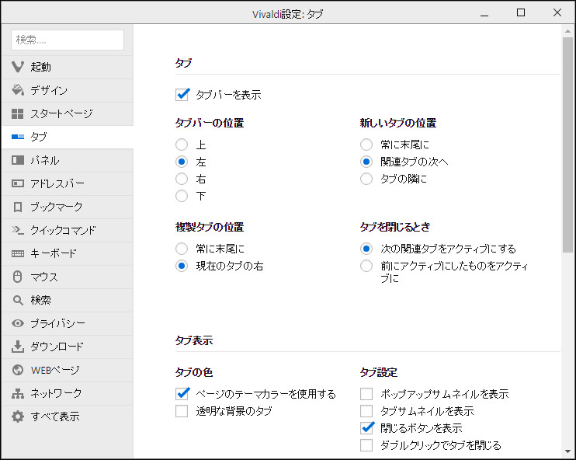Enable タブサムネイルを表示 checkbox
The width and height of the screenshot is (576, 460).
point(366,411)
